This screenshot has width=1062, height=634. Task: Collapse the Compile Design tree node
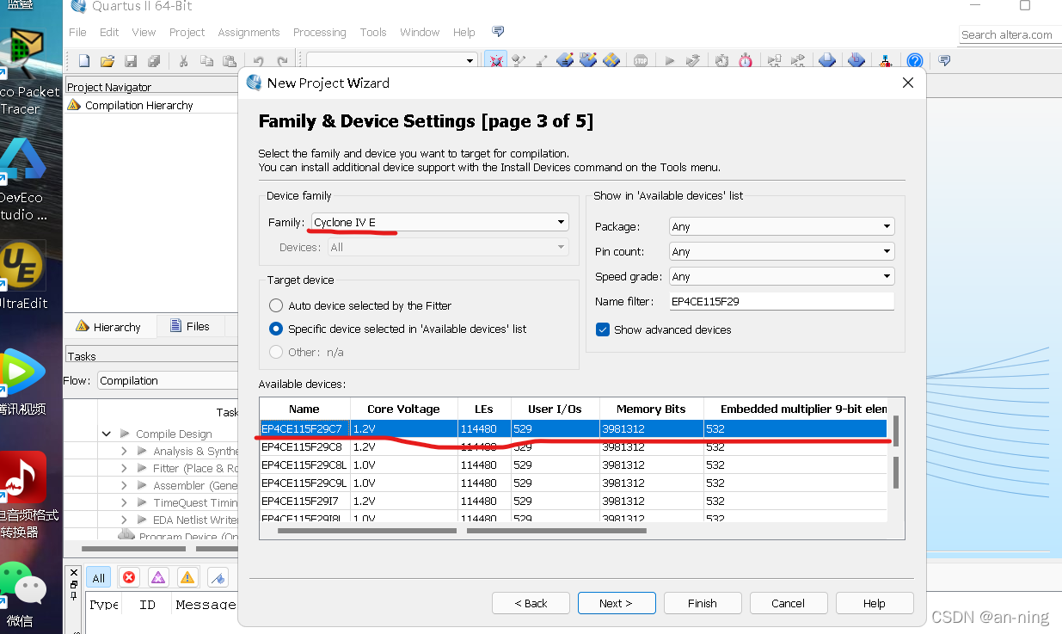pyautogui.click(x=107, y=434)
